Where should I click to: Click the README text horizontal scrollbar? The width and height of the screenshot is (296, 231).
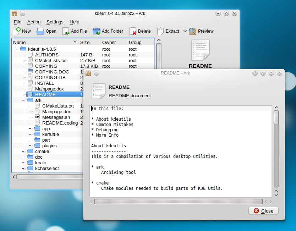coord(179,202)
